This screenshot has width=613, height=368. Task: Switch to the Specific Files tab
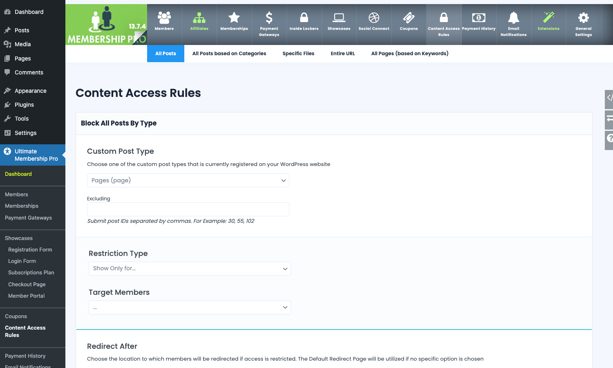coord(298,54)
